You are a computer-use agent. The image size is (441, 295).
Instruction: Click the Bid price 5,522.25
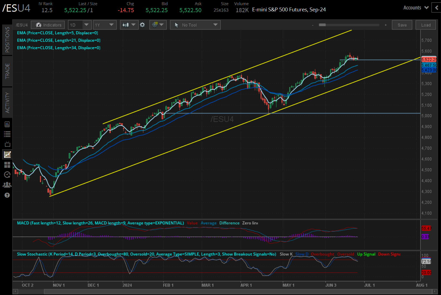pos(157,10)
